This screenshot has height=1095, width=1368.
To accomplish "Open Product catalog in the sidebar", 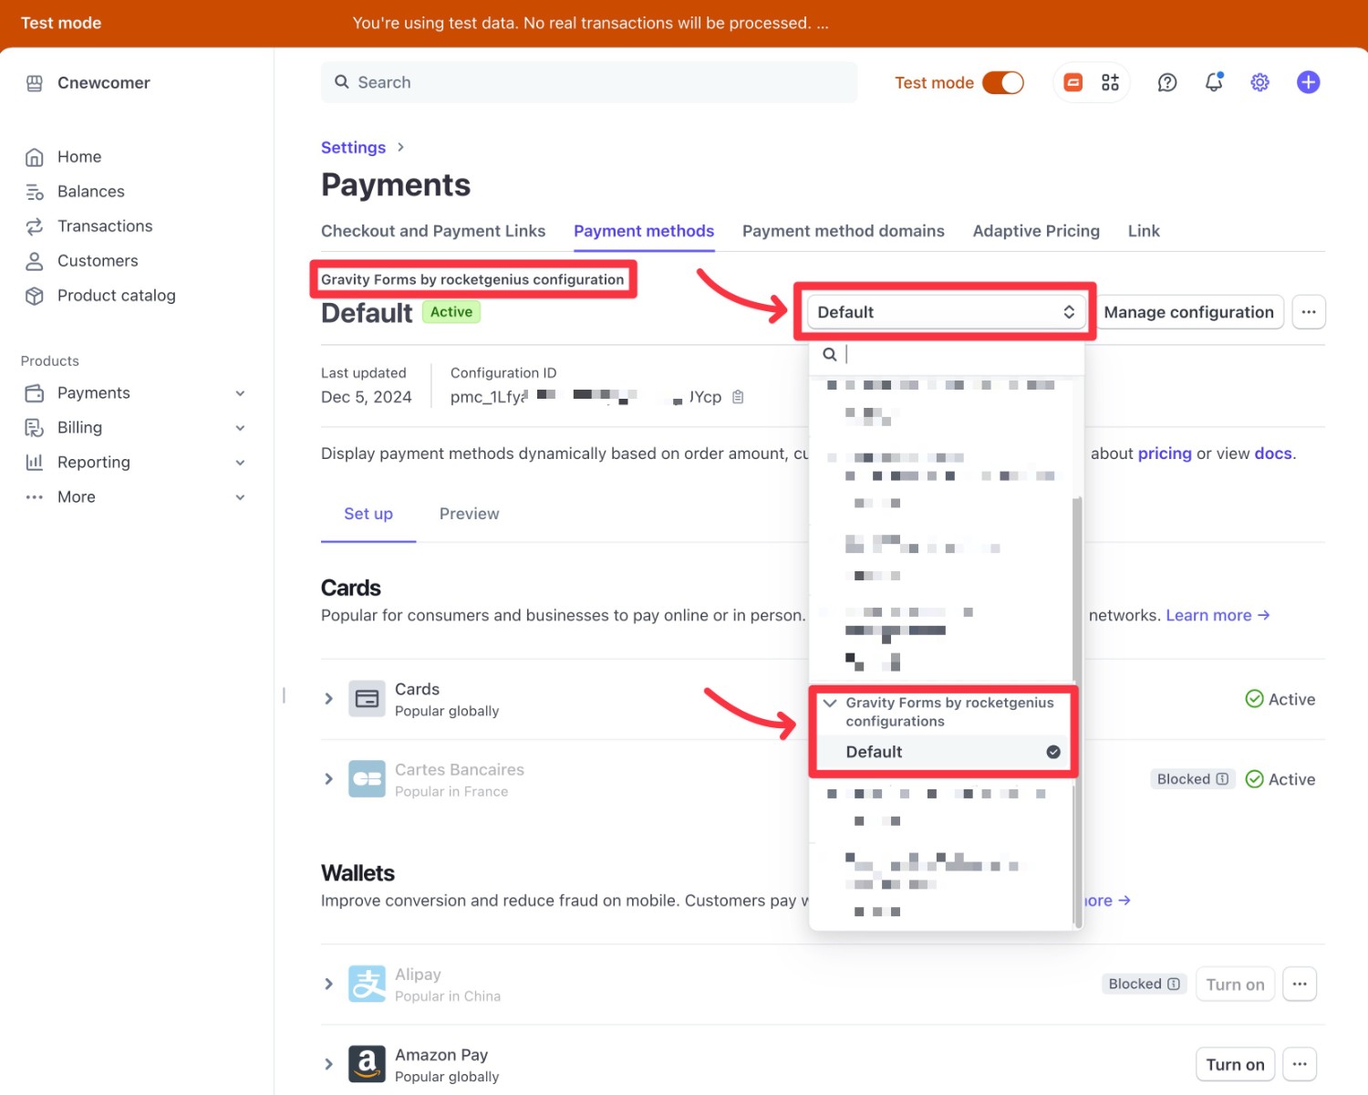I will pyautogui.click(x=116, y=296).
